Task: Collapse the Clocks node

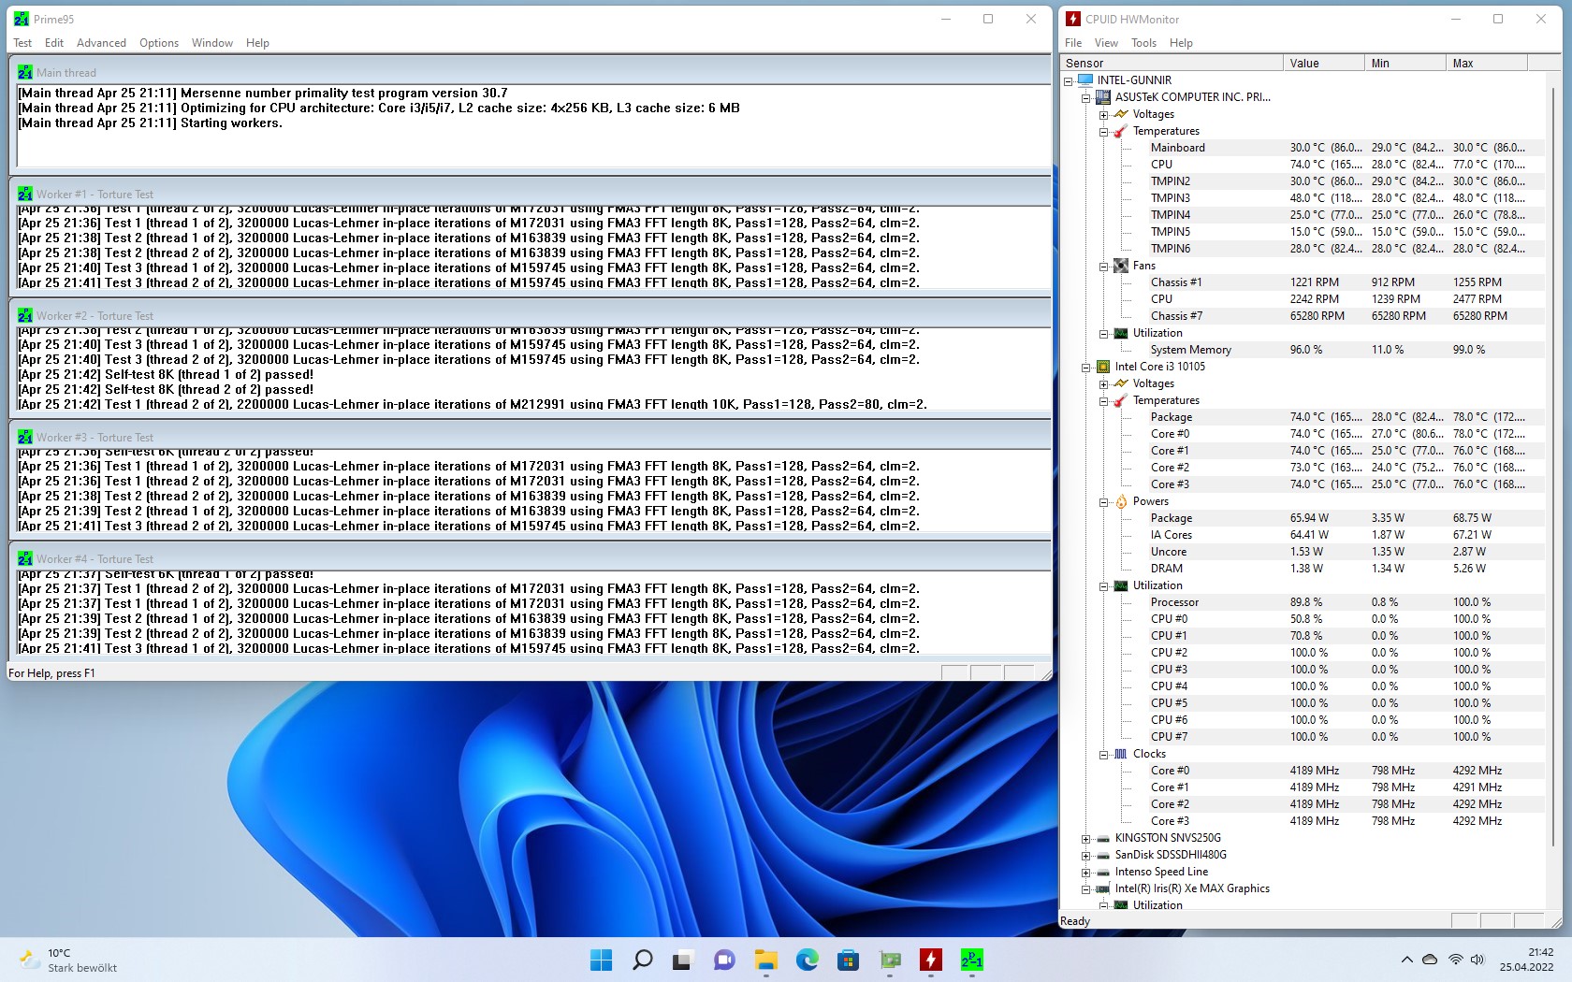Action: coord(1103,755)
